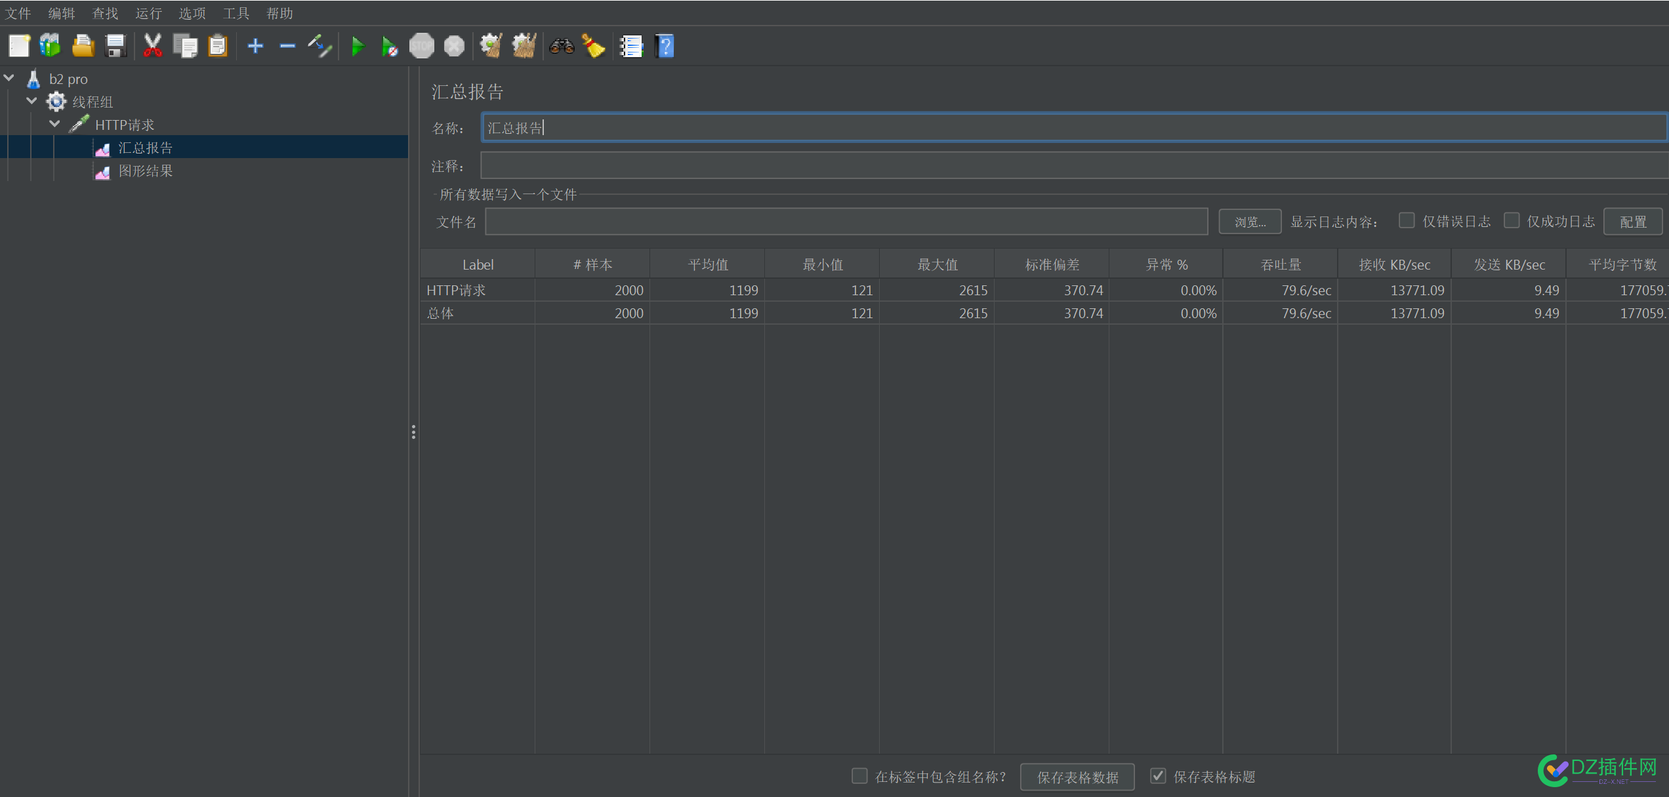This screenshot has height=797, width=1669.
Task: Click the Clear results icon
Action: [491, 46]
